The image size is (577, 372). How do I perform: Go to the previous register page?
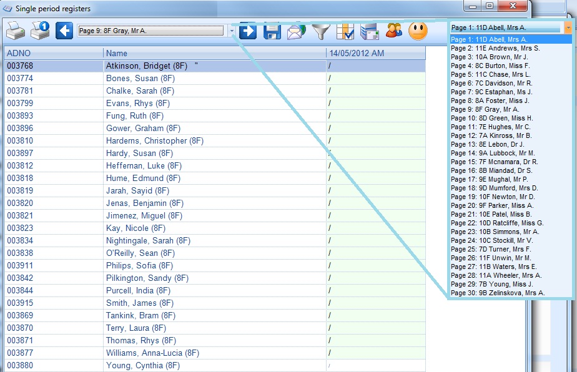(64, 31)
